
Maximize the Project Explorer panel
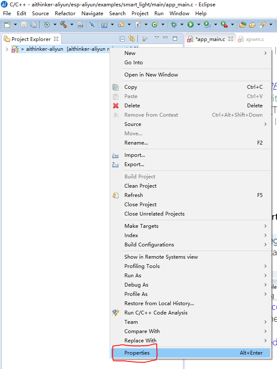pos(175,38)
